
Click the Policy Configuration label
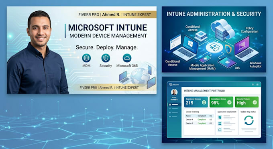pos(249,30)
